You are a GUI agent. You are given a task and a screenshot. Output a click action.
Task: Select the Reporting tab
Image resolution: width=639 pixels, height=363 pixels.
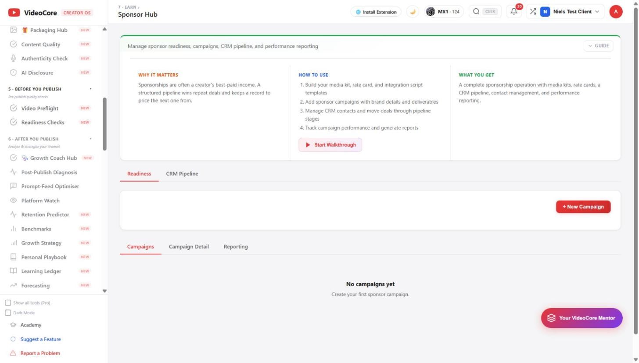coord(236,247)
